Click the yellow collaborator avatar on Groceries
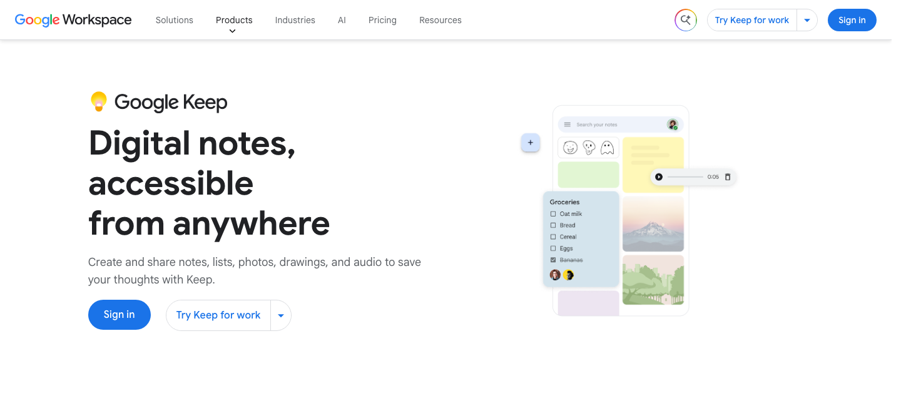The height and width of the screenshot is (413, 901). (x=568, y=275)
